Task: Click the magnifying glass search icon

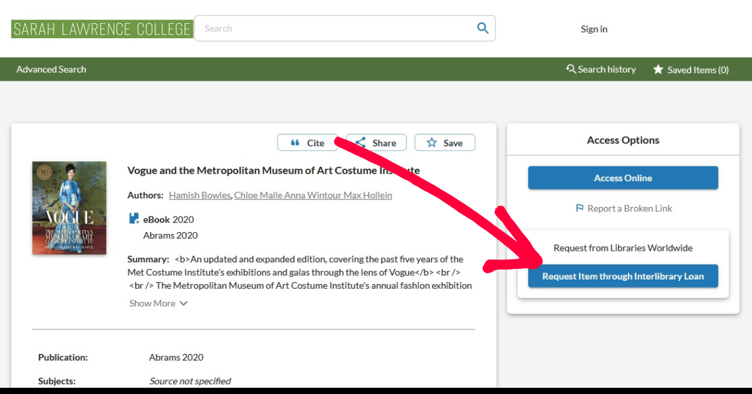Action: tap(483, 28)
